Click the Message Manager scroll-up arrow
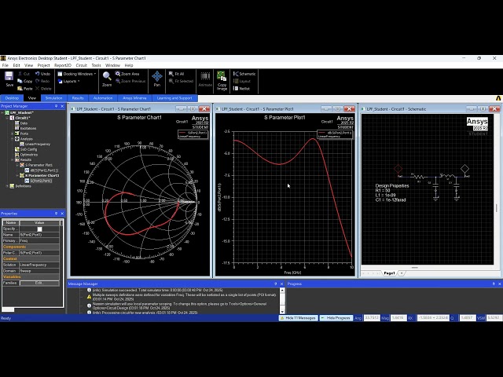 pyautogui.click(x=282, y=291)
